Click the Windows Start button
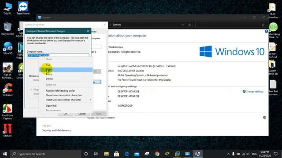Screen dimensions: 282x158 coord(5,154)
